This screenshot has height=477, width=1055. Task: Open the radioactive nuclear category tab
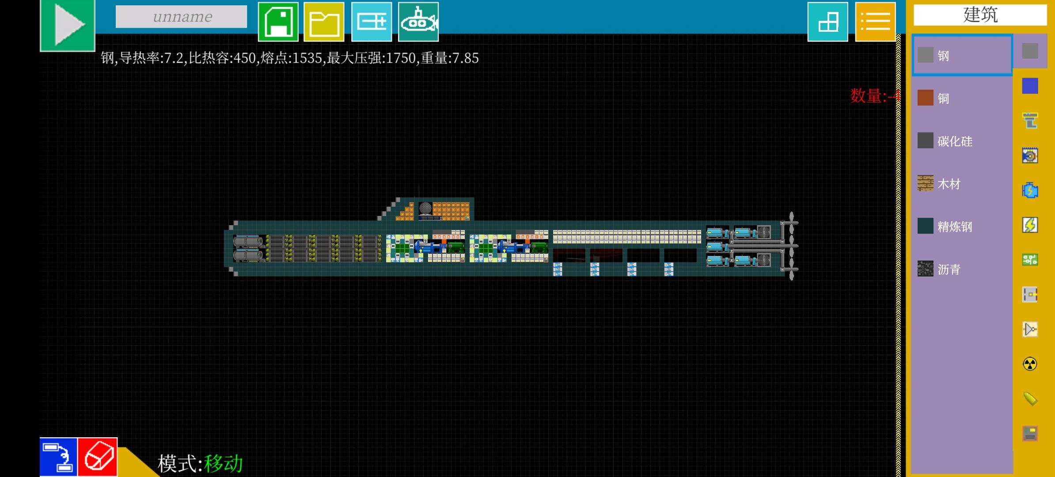pyautogui.click(x=1030, y=364)
